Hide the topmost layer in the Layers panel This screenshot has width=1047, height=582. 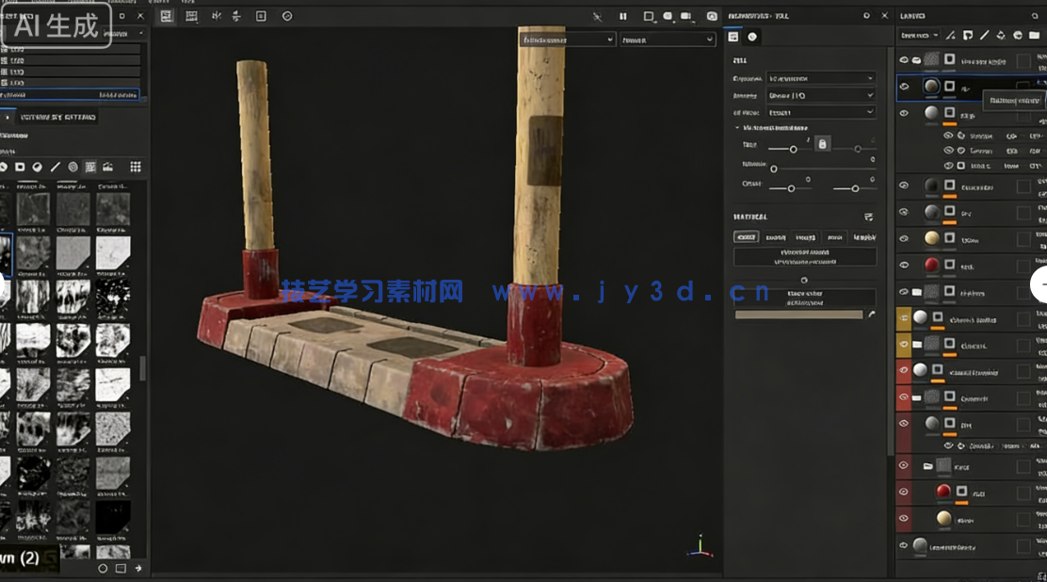pos(903,58)
